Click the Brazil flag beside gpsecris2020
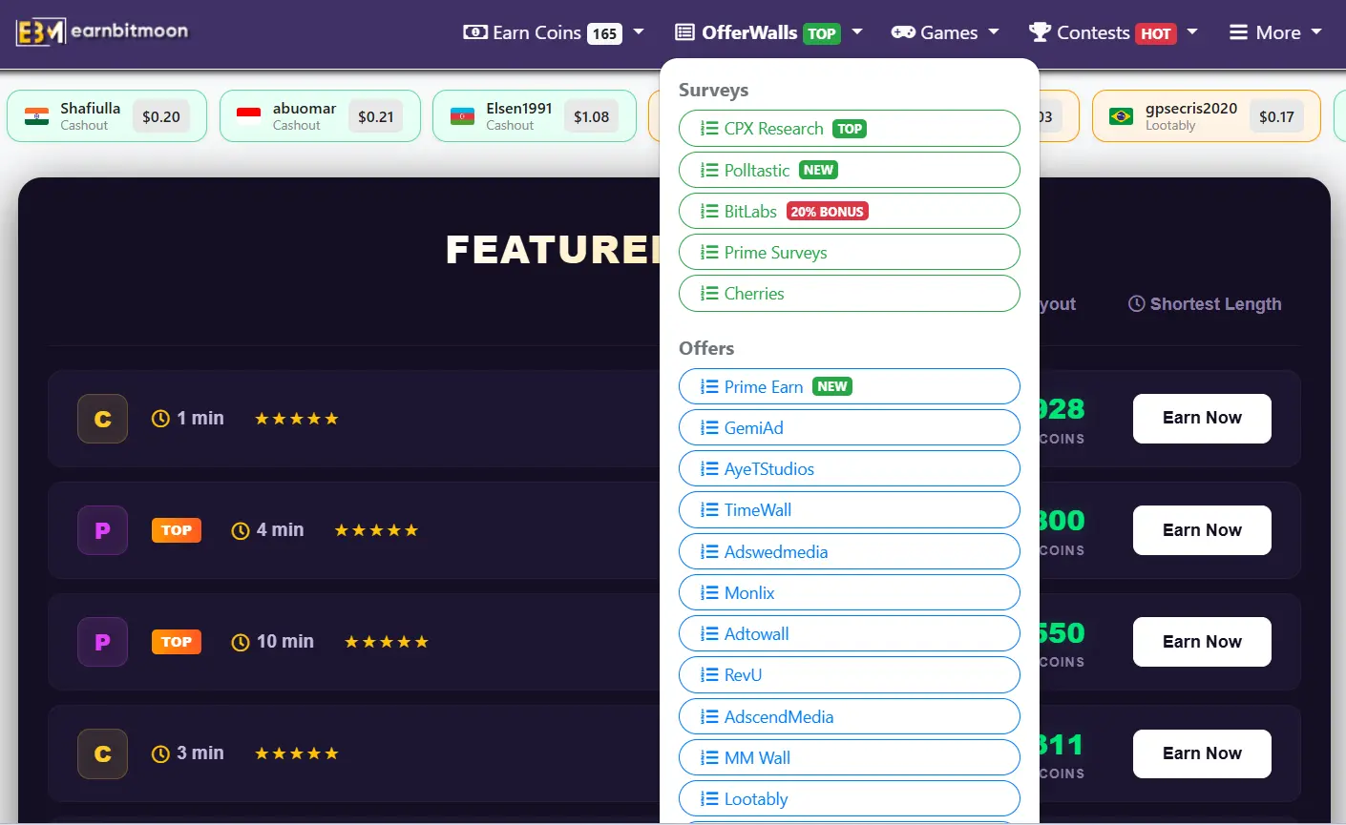Screen dimensions: 1346x825 coord(1121,116)
